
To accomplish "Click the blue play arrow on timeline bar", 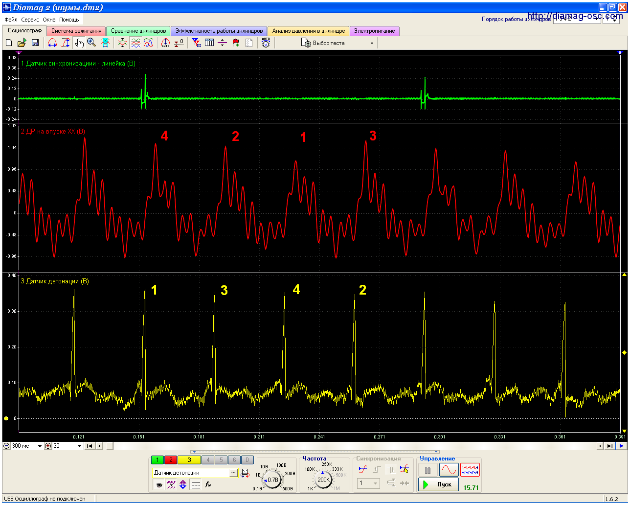I will (x=621, y=446).
